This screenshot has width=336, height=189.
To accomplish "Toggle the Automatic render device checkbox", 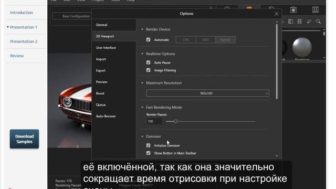I will point(148,40).
